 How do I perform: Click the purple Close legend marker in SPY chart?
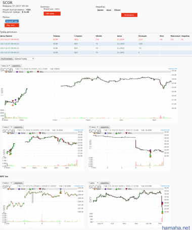(x=19, y=189)
